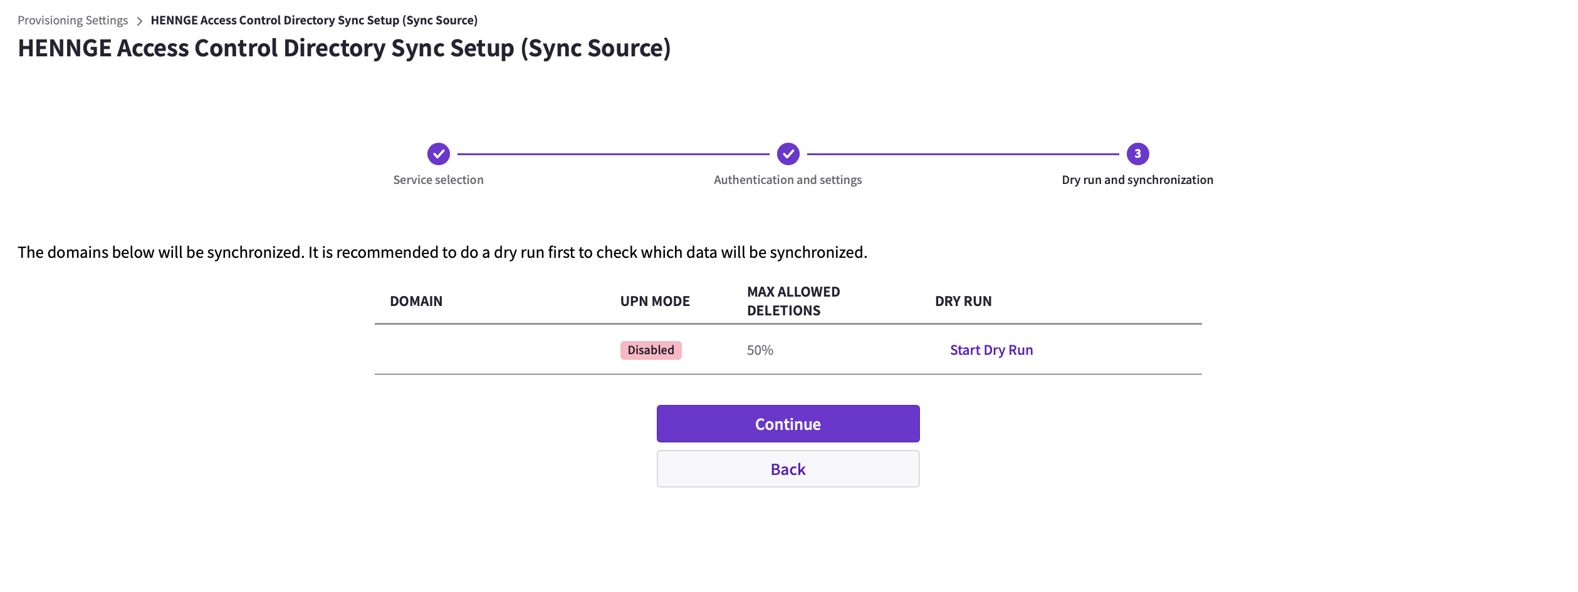This screenshot has width=1578, height=592.
Task: Click Start Dry Run link
Action: (991, 350)
